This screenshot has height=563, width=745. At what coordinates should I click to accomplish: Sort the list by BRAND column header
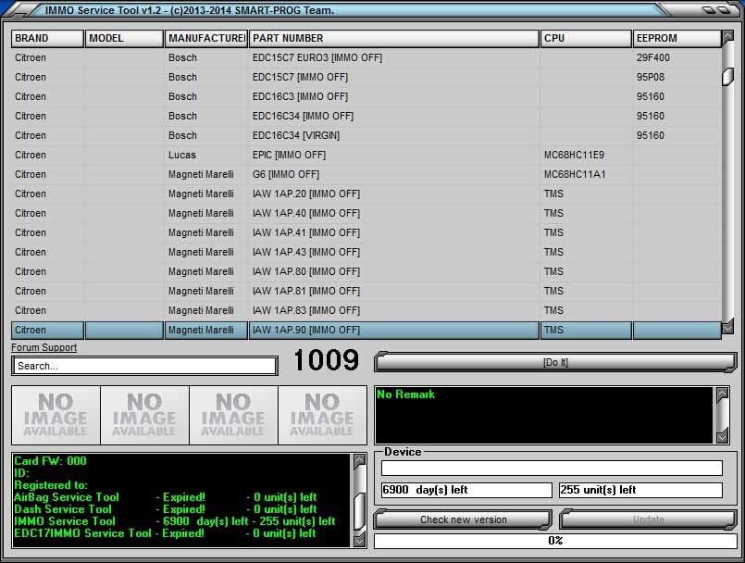pos(46,38)
